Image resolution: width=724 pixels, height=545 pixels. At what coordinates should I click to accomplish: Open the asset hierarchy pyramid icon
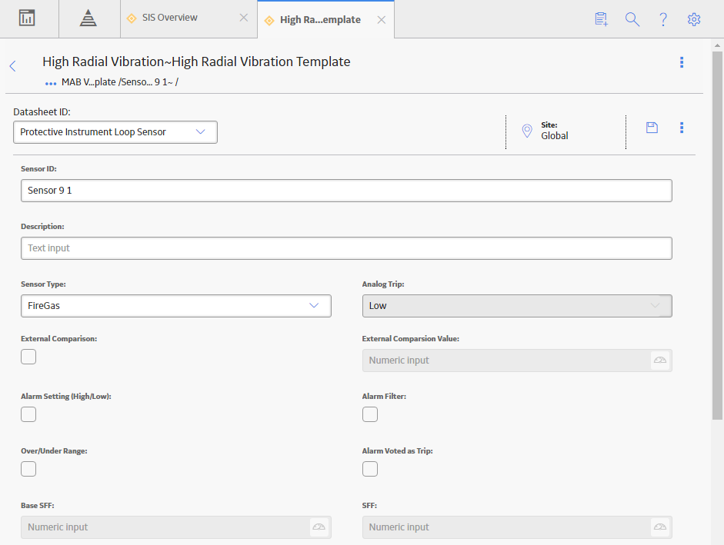point(88,18)
